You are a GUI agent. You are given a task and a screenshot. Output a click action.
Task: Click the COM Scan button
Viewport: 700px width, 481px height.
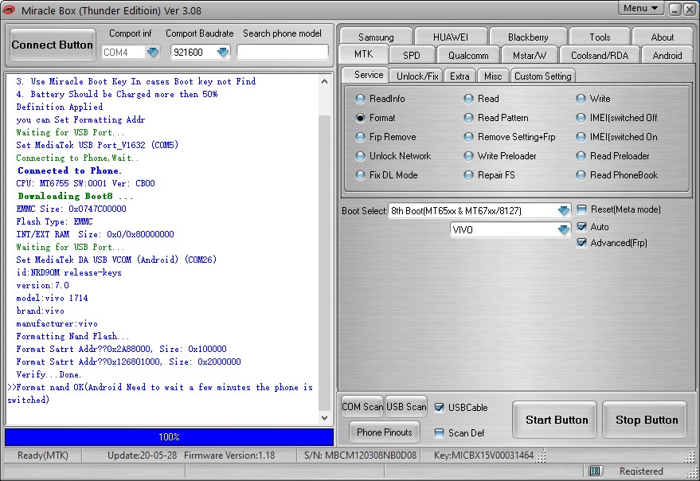point(362,407)
